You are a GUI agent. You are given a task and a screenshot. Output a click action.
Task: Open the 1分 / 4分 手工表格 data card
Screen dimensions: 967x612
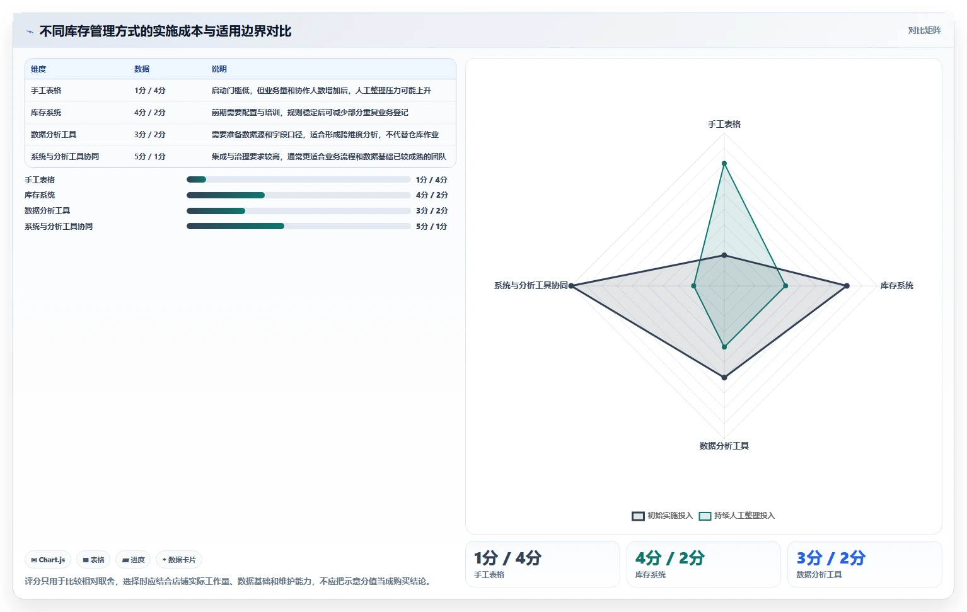[542, 564]
